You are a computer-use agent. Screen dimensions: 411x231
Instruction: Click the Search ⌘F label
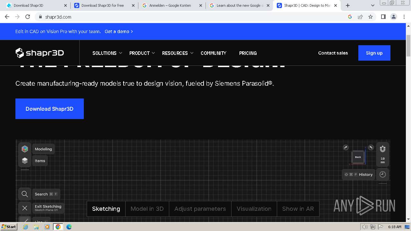(46, 194)
